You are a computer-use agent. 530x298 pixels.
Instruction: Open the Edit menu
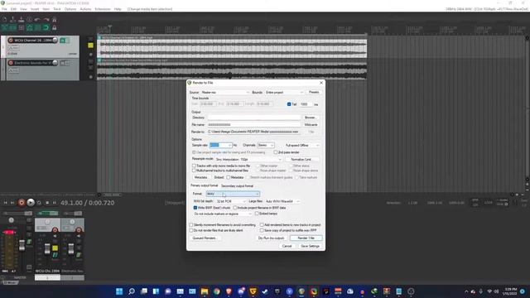13,9
